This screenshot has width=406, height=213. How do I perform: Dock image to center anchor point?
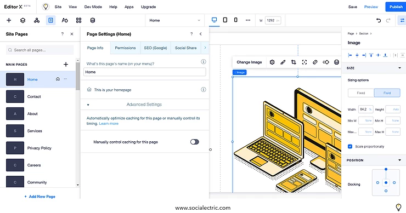click(x=386, y=182)
